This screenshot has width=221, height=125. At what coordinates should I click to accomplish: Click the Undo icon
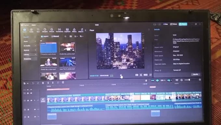[x=33, y=83]
